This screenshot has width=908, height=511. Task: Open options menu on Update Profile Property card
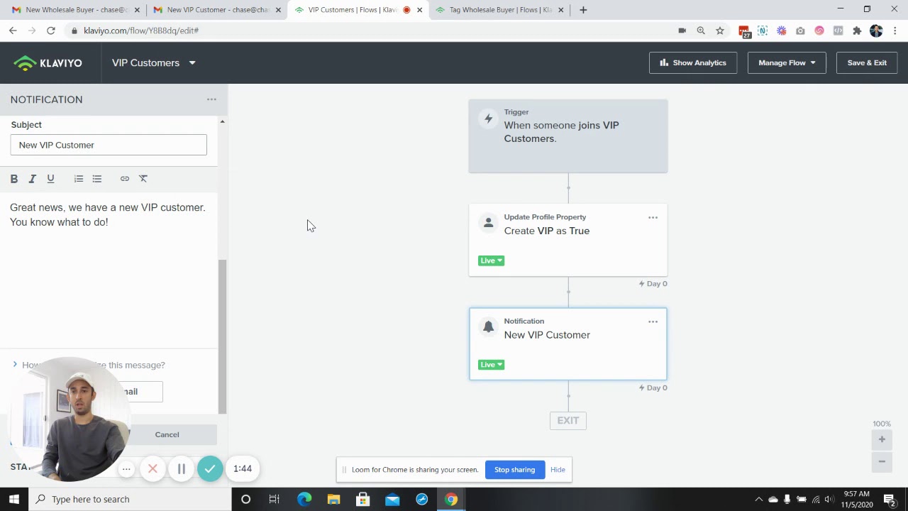(653, 217)
